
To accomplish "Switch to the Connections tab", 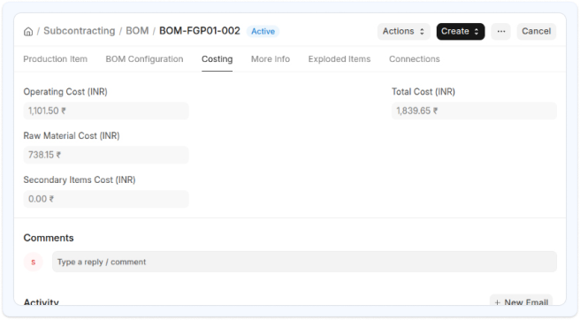I will tap(415, 59).
